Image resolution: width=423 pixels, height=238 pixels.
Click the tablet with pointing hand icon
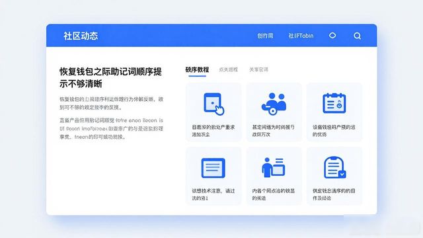pyautogui.click(x=213, y=104)
